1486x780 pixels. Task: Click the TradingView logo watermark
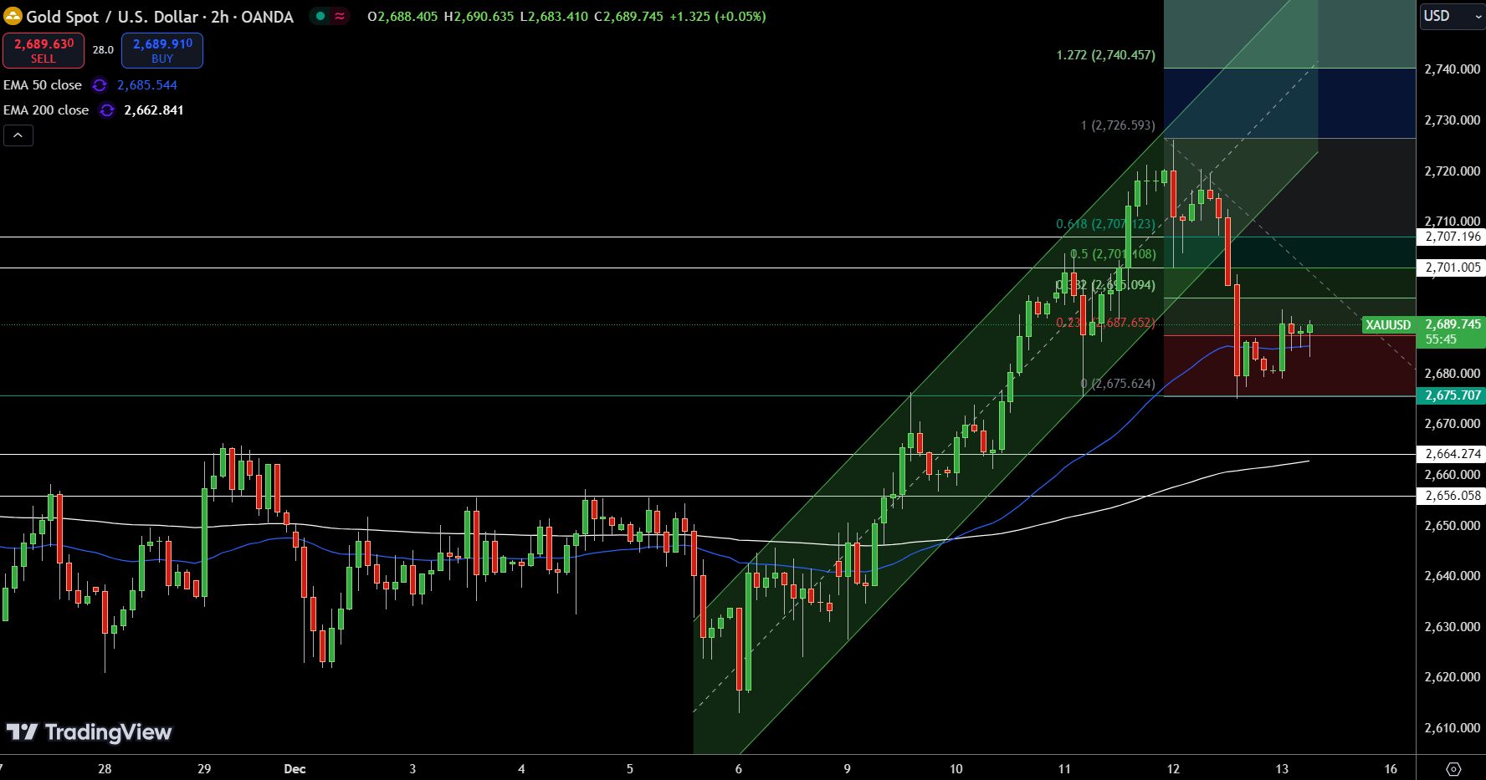point(90,732)
